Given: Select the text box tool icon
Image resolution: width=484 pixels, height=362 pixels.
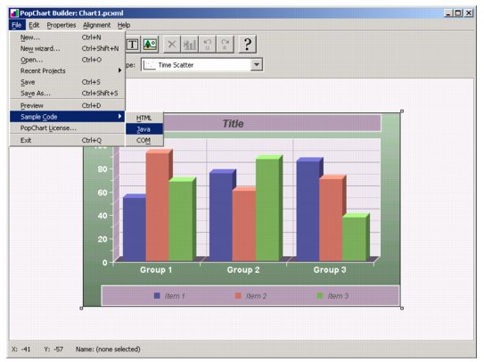Looking at the screenshot, I should click(133, 45).
